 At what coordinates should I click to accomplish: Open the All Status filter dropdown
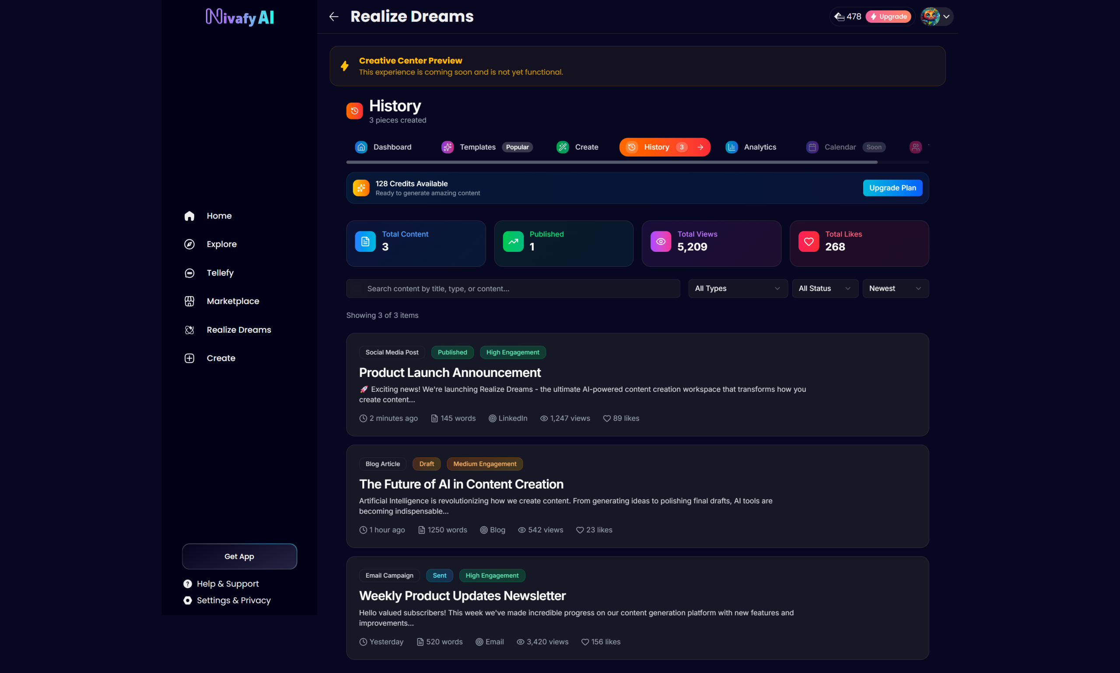tap(824, 289)
